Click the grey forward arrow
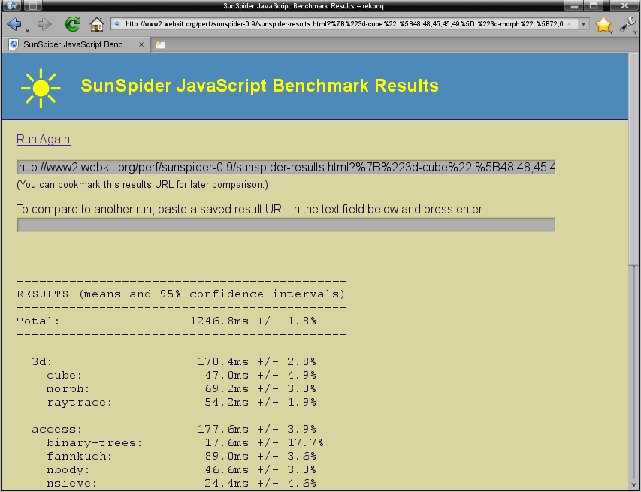 click(x=44, y=24)
